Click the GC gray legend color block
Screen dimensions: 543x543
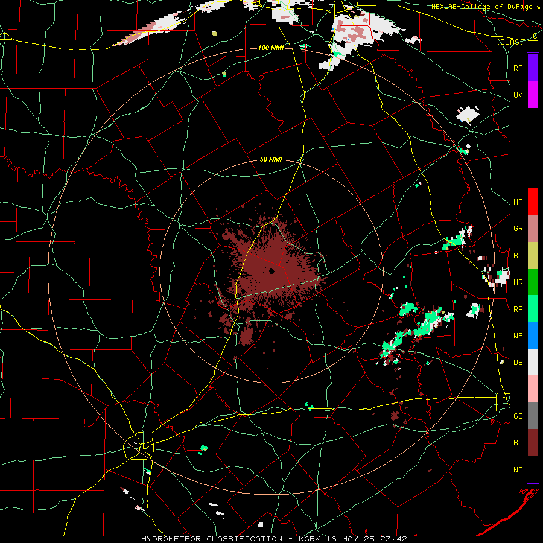[x=533, y=416]
